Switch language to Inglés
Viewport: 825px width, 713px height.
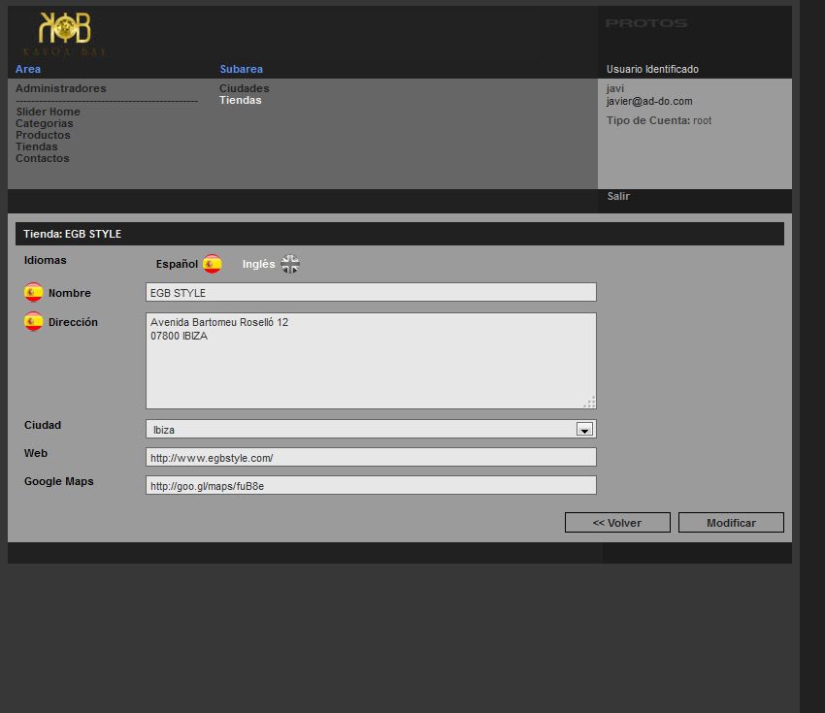258,264
